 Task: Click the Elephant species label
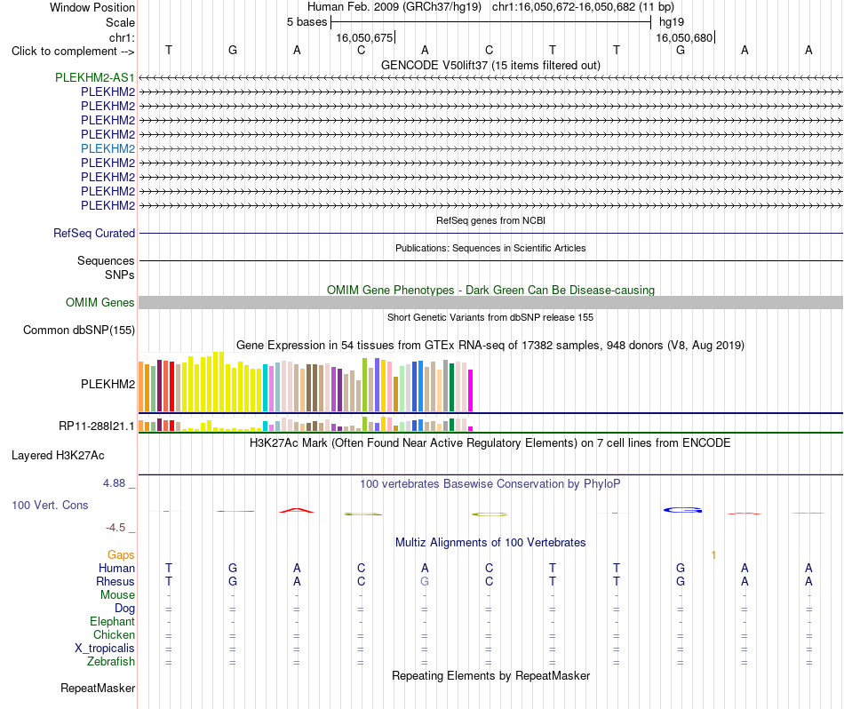coord(112,621)
